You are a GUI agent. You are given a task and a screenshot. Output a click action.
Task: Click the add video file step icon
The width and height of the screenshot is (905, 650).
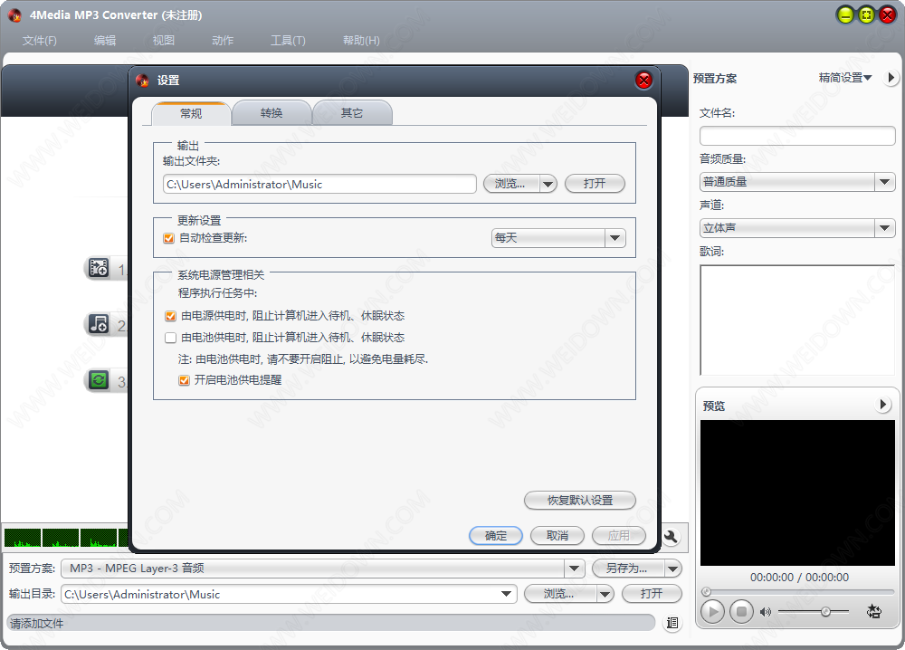coord(99,268)
